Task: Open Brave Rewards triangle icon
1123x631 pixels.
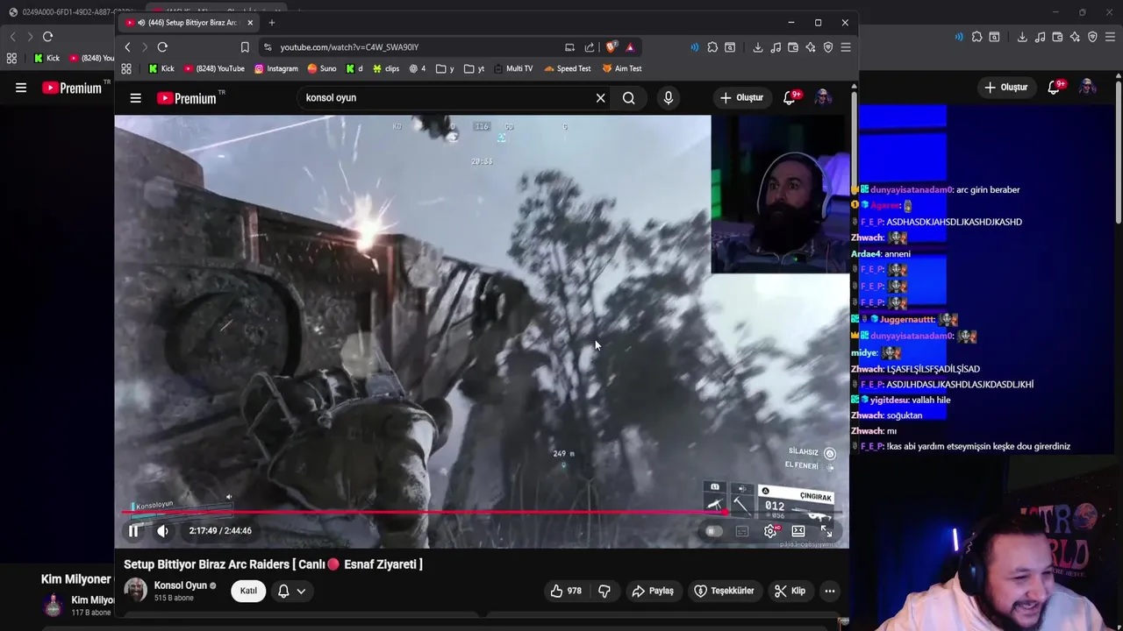Action: 630,47
